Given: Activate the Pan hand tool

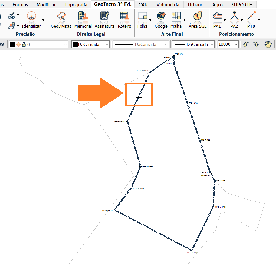Looking at the screenshot, I should click(268, 45).
